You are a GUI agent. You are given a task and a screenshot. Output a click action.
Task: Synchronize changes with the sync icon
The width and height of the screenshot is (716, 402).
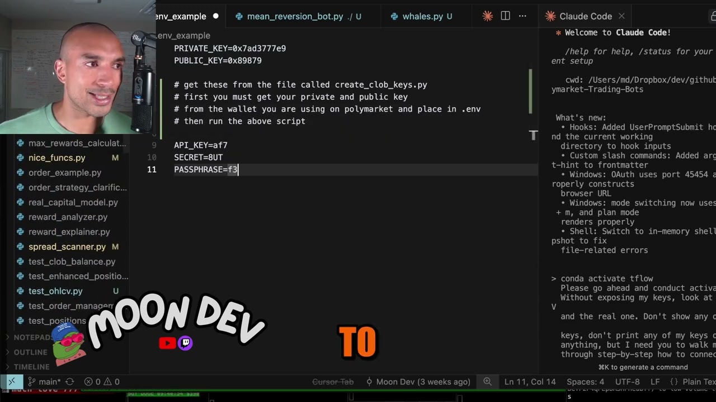(70, 382)
